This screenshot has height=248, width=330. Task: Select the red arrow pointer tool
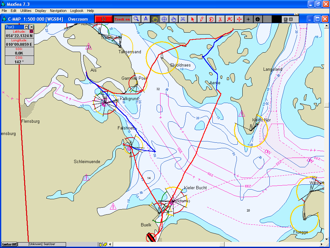192,19
